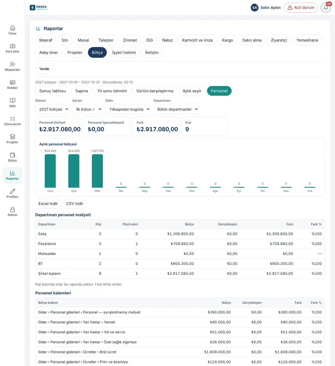Click the Örnek company logo
Image resolution: width=335 pixels, height=366 pixels.
(39, 8)
